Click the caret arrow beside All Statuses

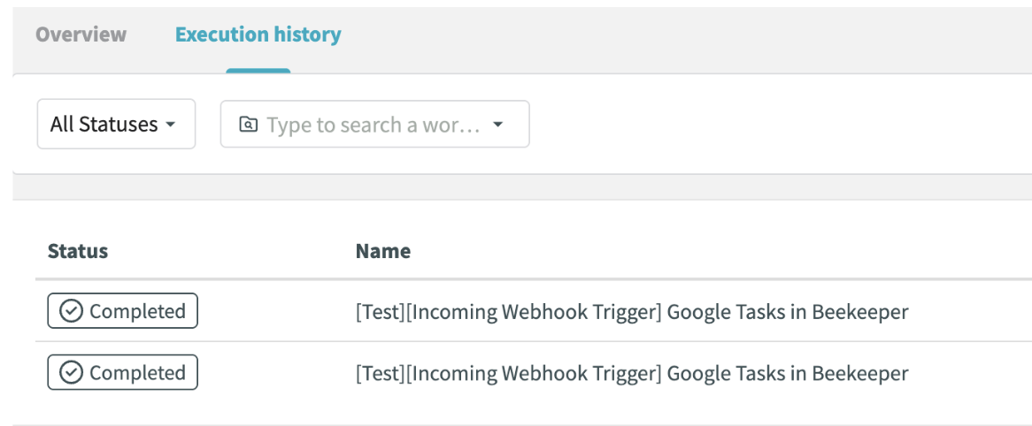coord(169,125)
